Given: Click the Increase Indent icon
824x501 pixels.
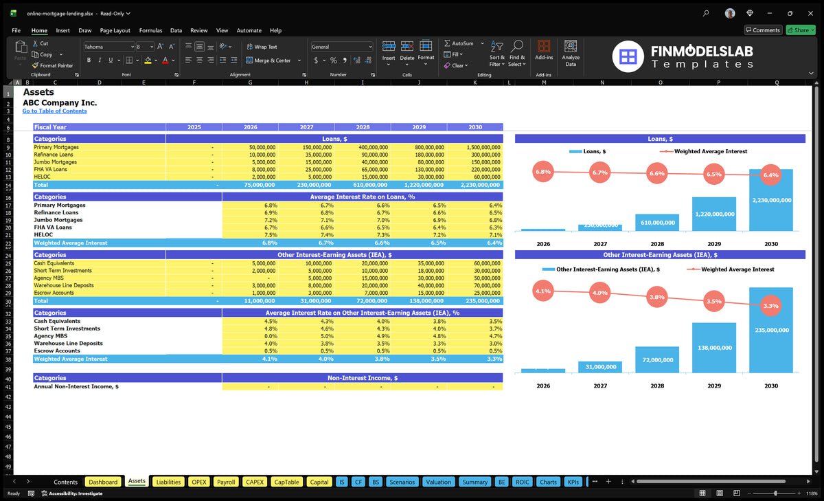Looking at the screenshot, I should (x=234, y=60).
